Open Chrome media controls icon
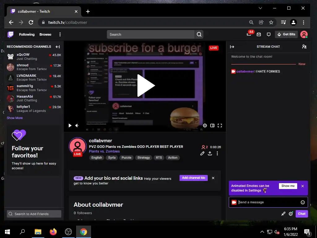 283,22
